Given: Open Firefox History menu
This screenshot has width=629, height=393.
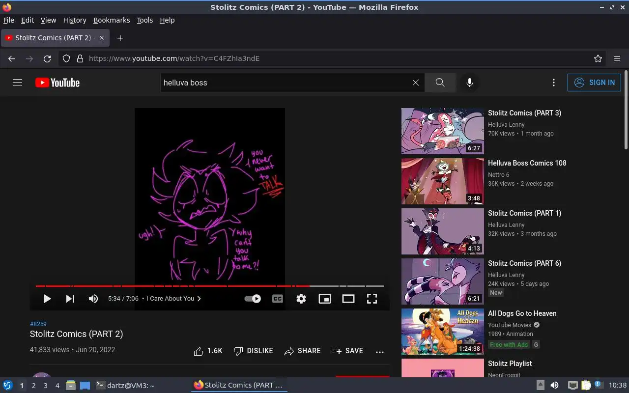Looking at the screenshot, I should tap(75, 20).
